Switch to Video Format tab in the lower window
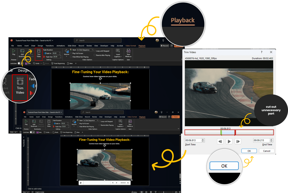Image resolution: width=288 pixels, height=193 pixels. point(132,117)
